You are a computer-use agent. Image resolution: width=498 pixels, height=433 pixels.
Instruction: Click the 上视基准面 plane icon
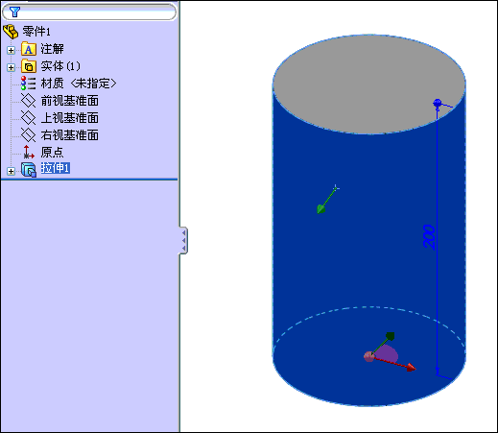[28, 118]
